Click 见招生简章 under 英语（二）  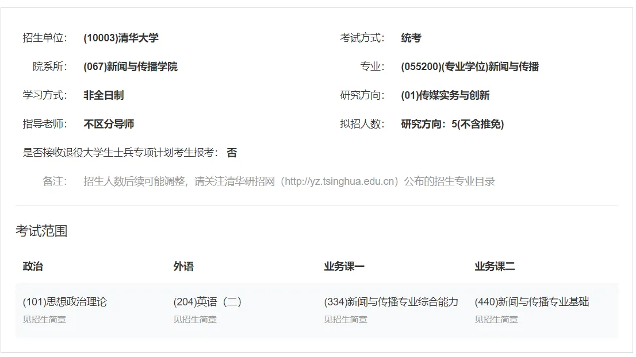195,320
